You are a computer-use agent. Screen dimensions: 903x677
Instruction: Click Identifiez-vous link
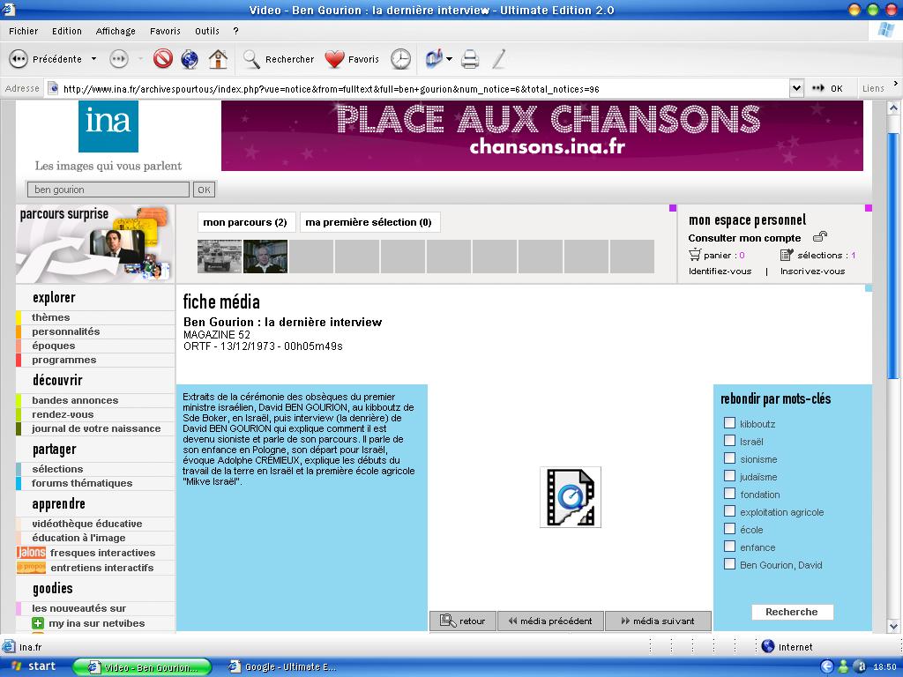(x=720, y=272)
